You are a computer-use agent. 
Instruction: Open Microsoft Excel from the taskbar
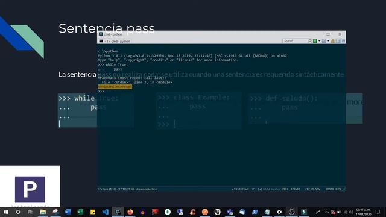[80, 212]
